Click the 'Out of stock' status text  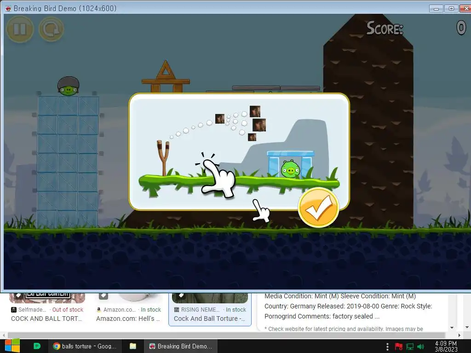[68, 309]
